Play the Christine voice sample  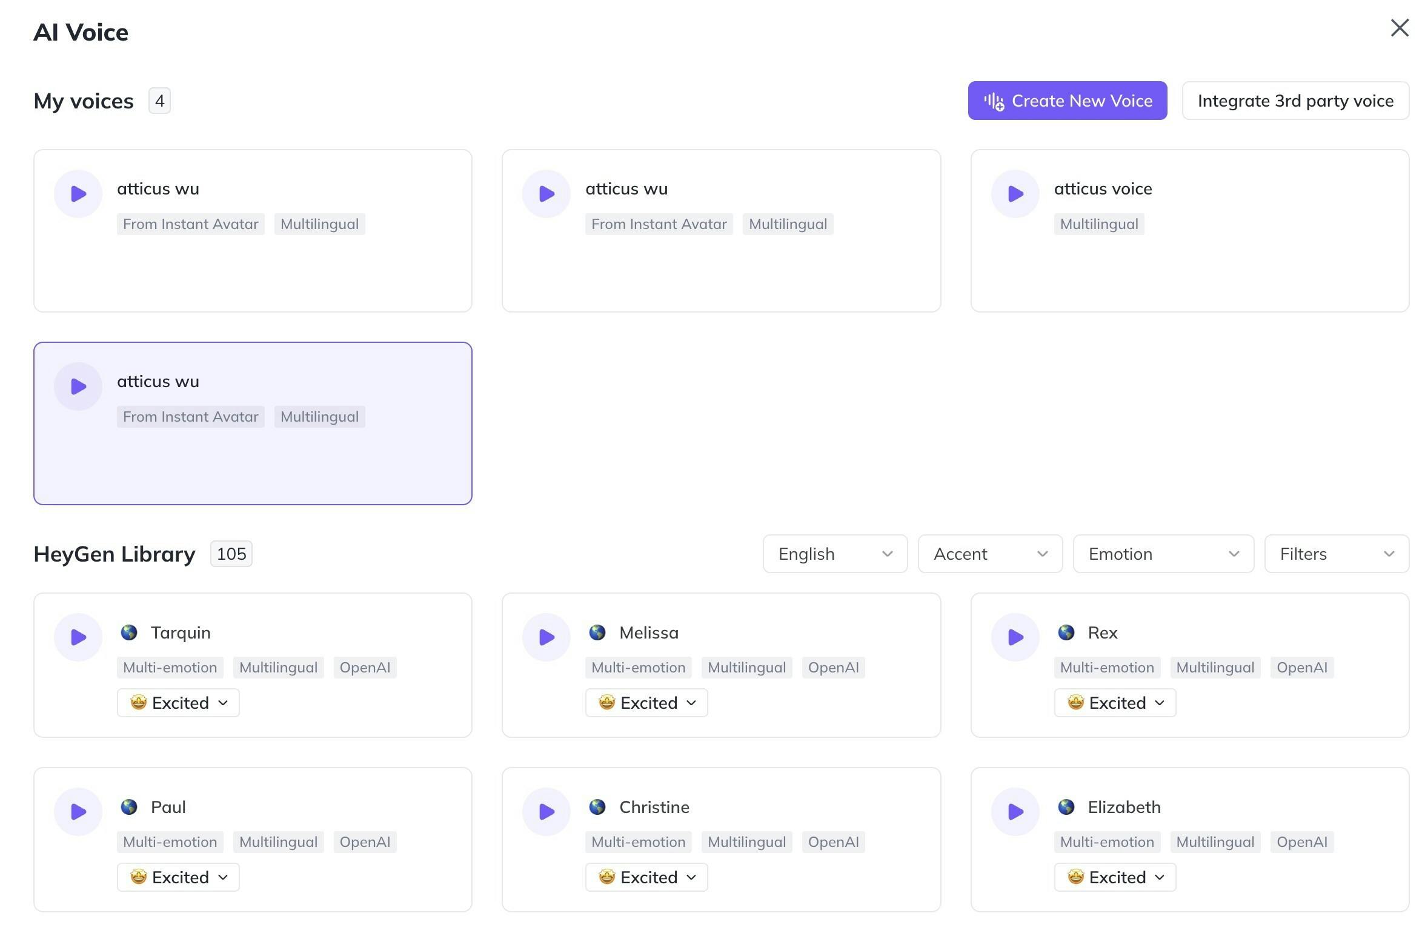click(546, 812)
